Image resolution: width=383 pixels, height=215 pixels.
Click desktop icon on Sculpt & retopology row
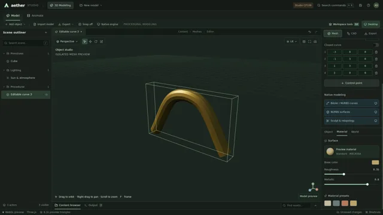click(376, 121)
